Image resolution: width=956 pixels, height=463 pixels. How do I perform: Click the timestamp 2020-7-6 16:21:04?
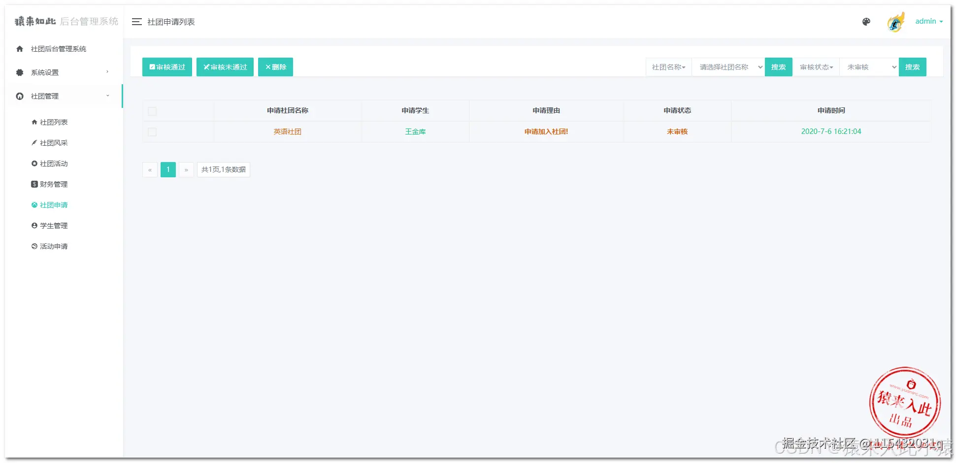point(831,132)
